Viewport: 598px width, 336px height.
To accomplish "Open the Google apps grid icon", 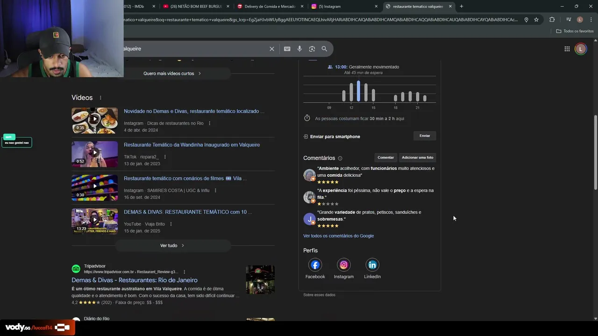I will tap(567, 49).
